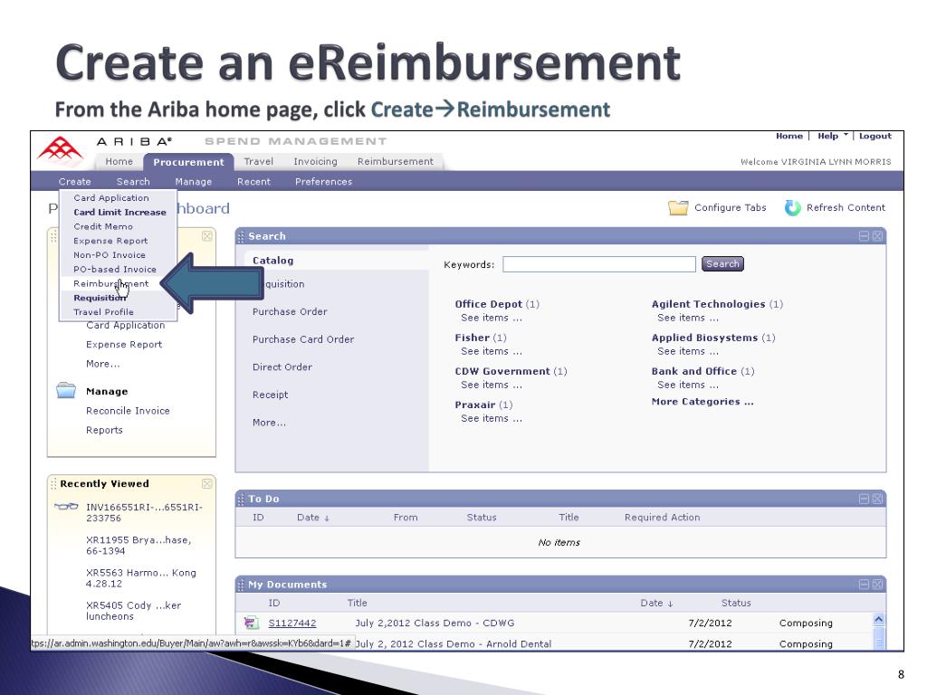927x695 pixels.
Task: Switch to the Invoicing tab
Action: click(315, 161)
